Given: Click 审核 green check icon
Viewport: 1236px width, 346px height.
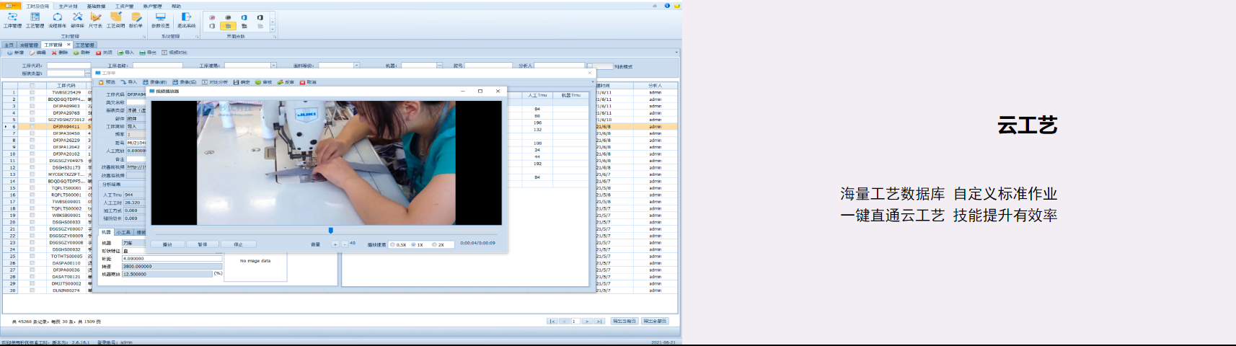Looking at the screenshot, I should pyautogui.click(x=258, y=82).
